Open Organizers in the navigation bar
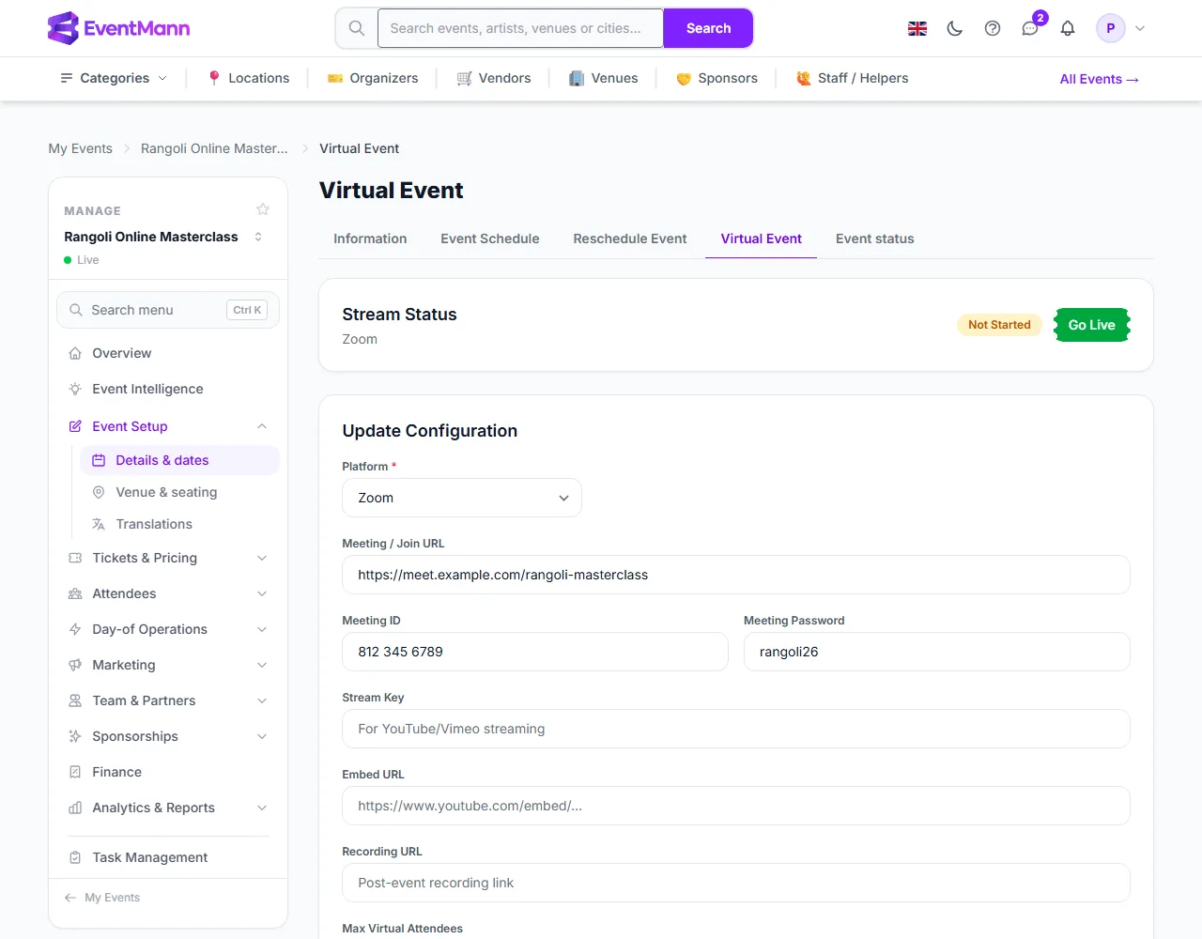The height and width of the screenshot is (939, 1202). [373, 78]
